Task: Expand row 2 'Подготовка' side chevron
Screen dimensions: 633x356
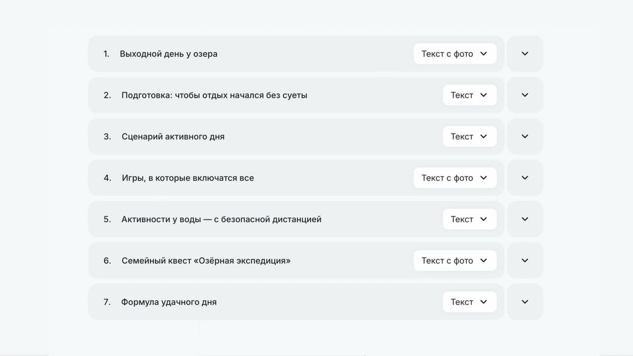Action: click(525, 95)
